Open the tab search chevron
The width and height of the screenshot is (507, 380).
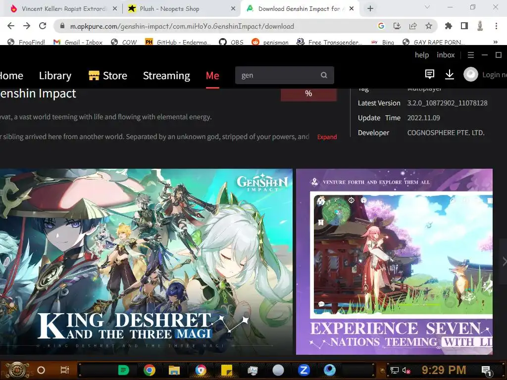point(427,7)
